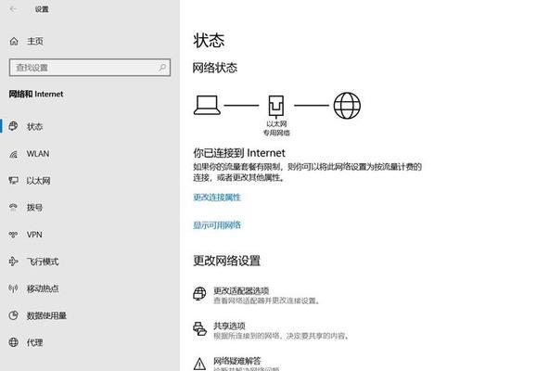Focus the 查找设置 search field
Viewport: 549px width, 371px height.
(x=90, y=68)
